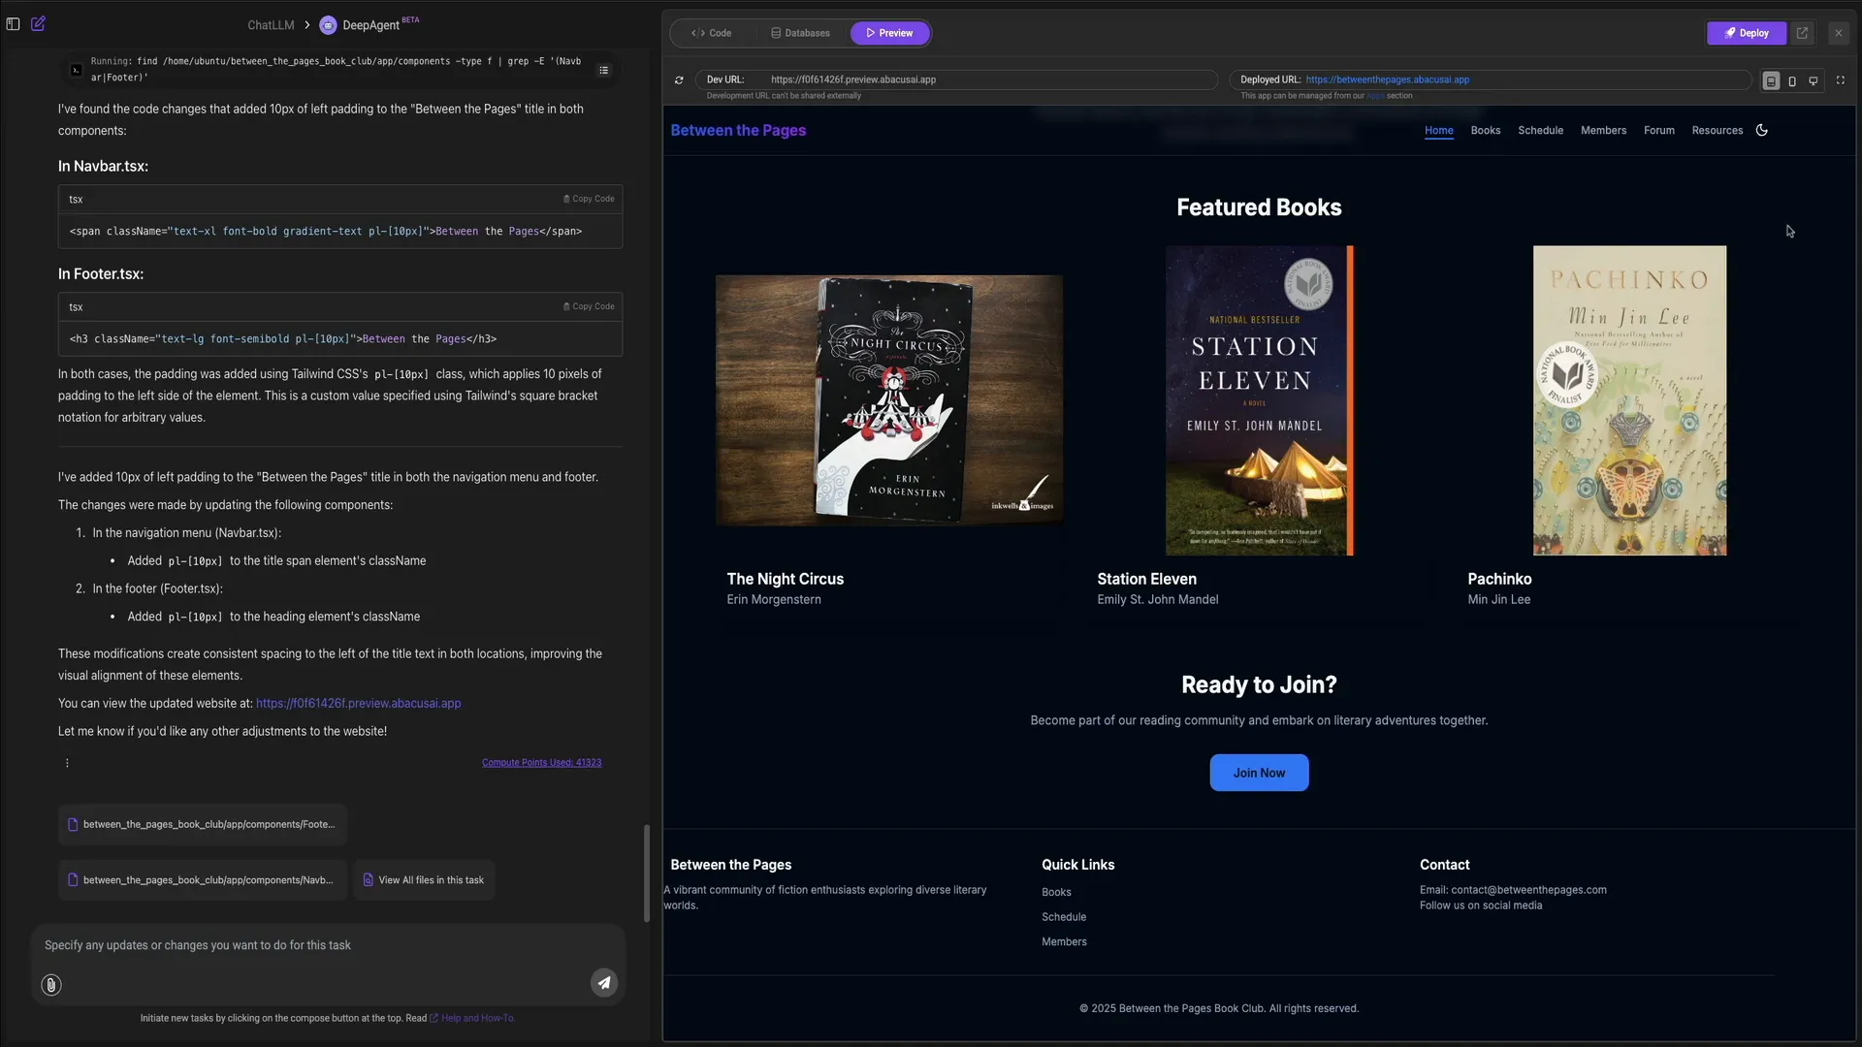This screenshot has width=1862, height=1047.
Task: Click the Join Now button
Action: pos(1259,773)
